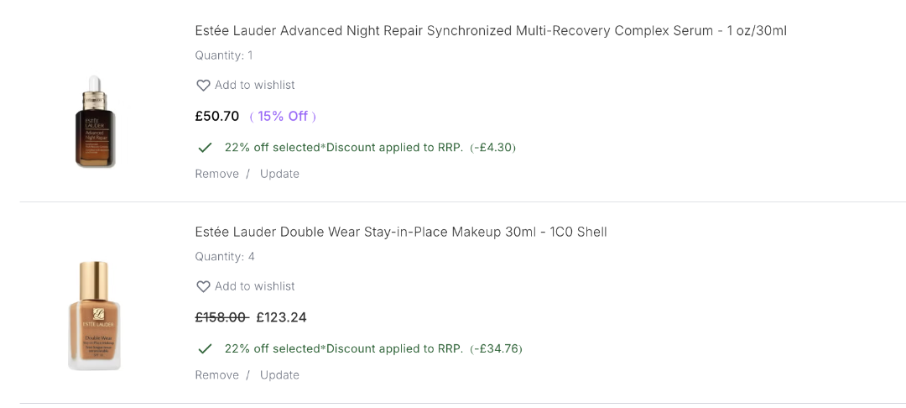Viewport: 906px width, 408px height.
Task: Click the green checkmark beside the serum discount
Action: click(205, 148)
